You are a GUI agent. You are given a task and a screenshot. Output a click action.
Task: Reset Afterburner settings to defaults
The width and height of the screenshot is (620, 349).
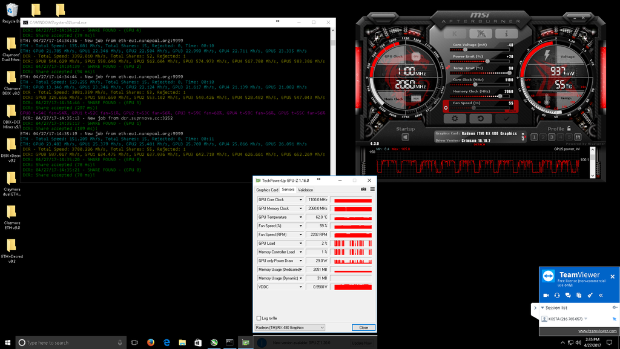[480, 118]
